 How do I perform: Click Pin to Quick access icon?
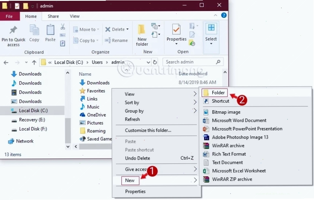[13, 30]
